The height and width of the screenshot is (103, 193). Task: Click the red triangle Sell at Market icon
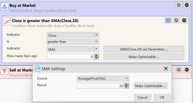pyautogui.click(x=5, y=71)
